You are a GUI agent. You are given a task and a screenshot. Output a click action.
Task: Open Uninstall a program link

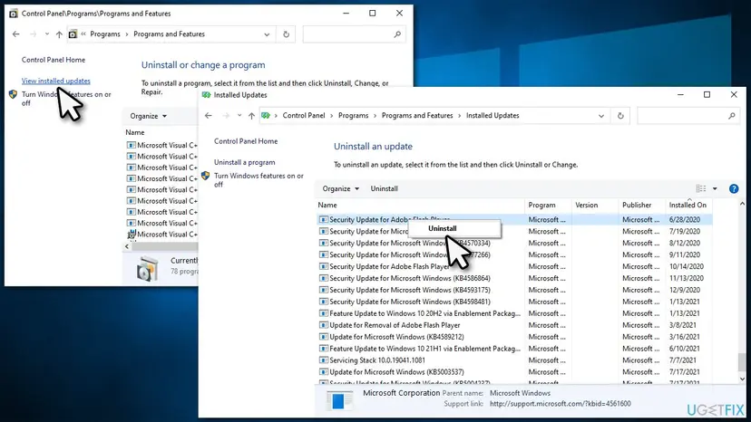tap(244, 162)
